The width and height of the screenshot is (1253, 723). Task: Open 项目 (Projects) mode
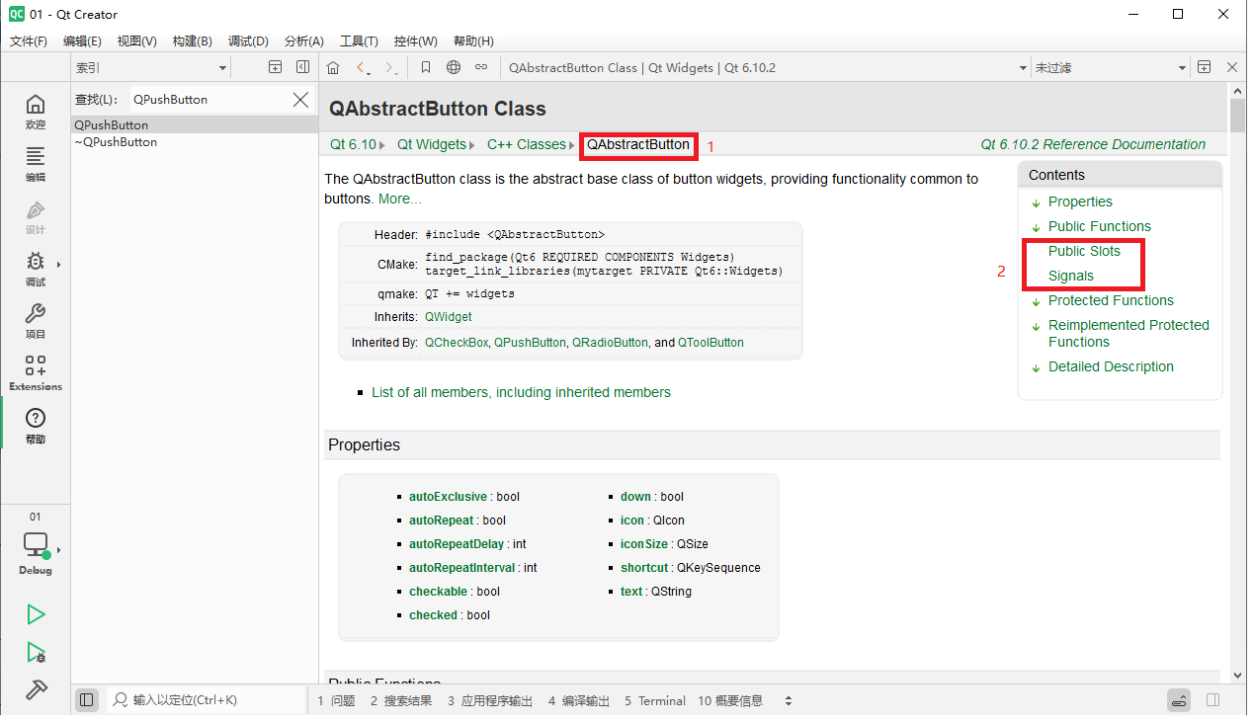coord(36,322)
